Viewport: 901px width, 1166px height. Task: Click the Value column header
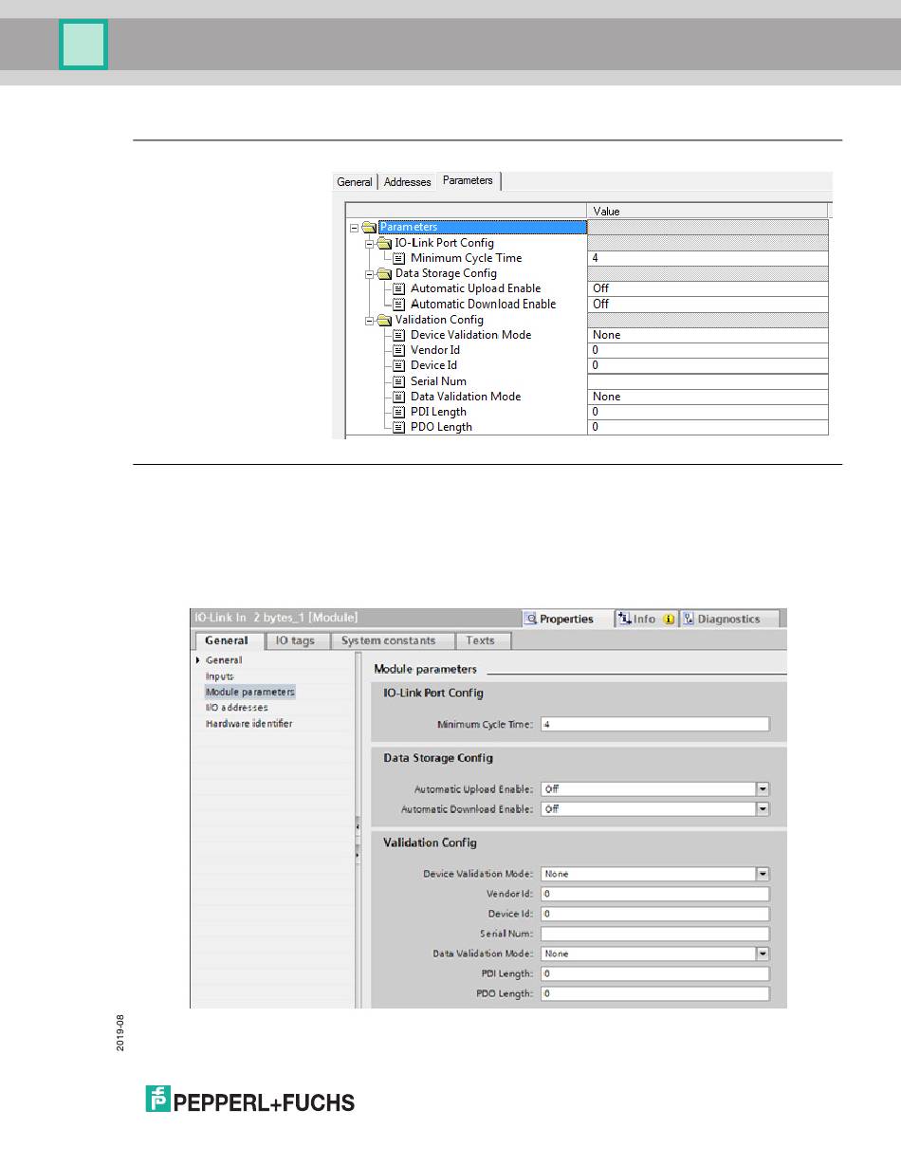(708, 211)
